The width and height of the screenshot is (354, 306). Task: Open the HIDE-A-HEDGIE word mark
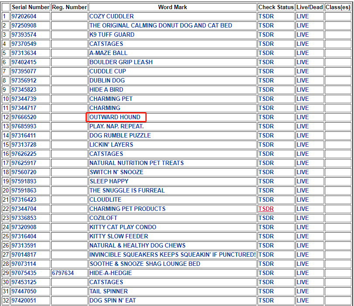[x=110, y=273]
